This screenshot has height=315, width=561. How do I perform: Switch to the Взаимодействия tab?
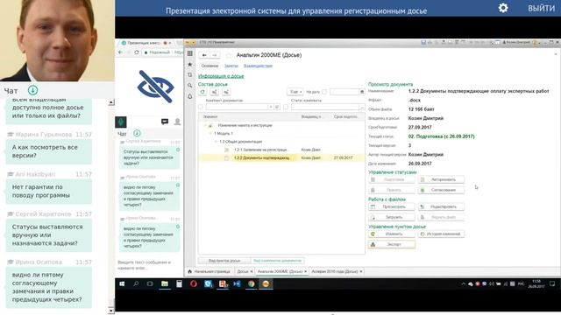(258, 66)
